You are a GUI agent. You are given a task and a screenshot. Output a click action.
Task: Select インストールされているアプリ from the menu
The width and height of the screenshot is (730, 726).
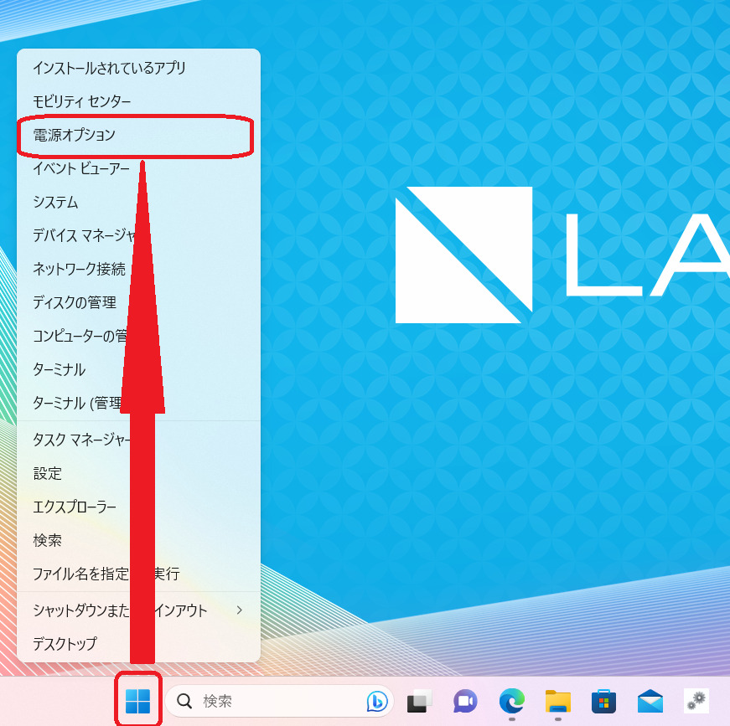pyautogui.click(x=139, y=68)
